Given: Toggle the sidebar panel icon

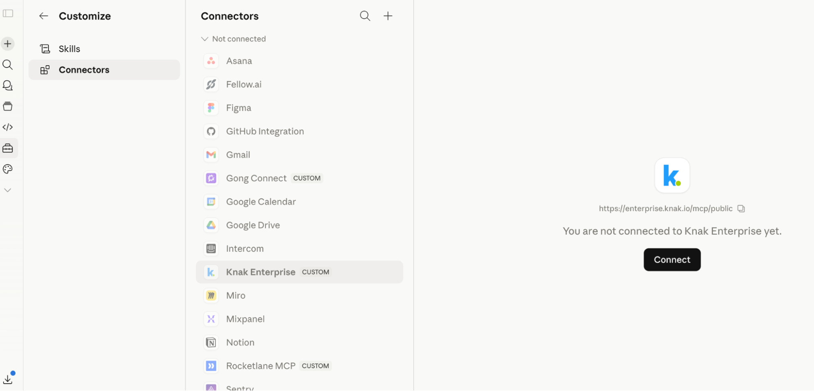Looking at the screenshot, I should (8, 13).
